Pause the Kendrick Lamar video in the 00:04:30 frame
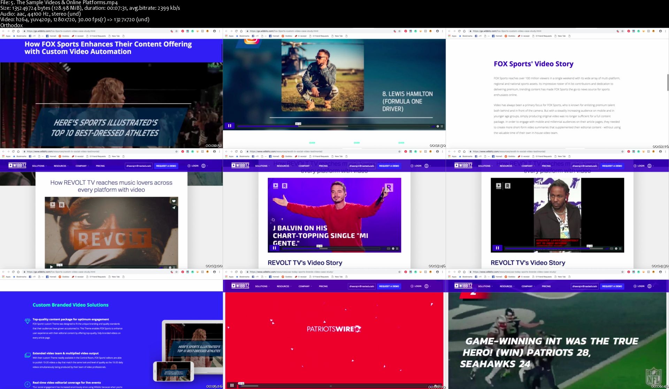The height and width of the screenshot is (389, 669). pos(497,248)
